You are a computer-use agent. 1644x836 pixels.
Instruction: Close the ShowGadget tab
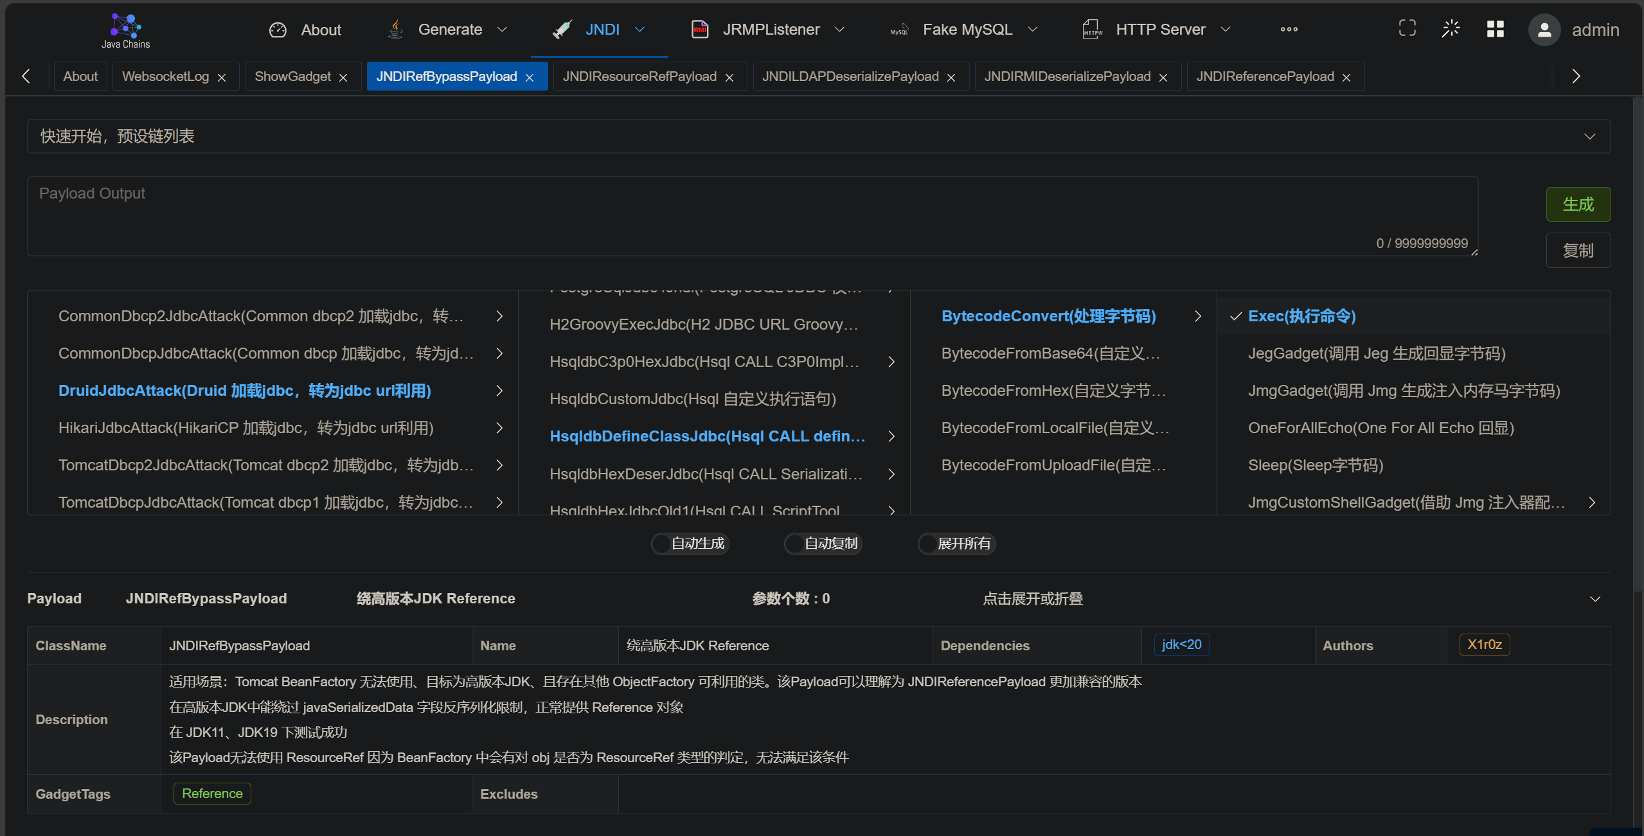[343, 78]
